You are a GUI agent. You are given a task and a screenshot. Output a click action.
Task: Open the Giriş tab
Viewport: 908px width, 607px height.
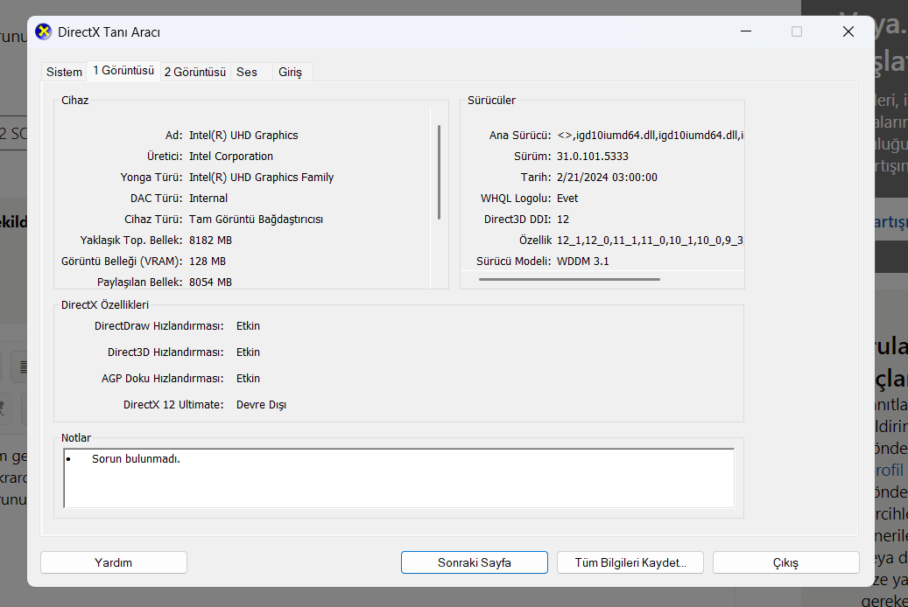[x=290, y=72]
